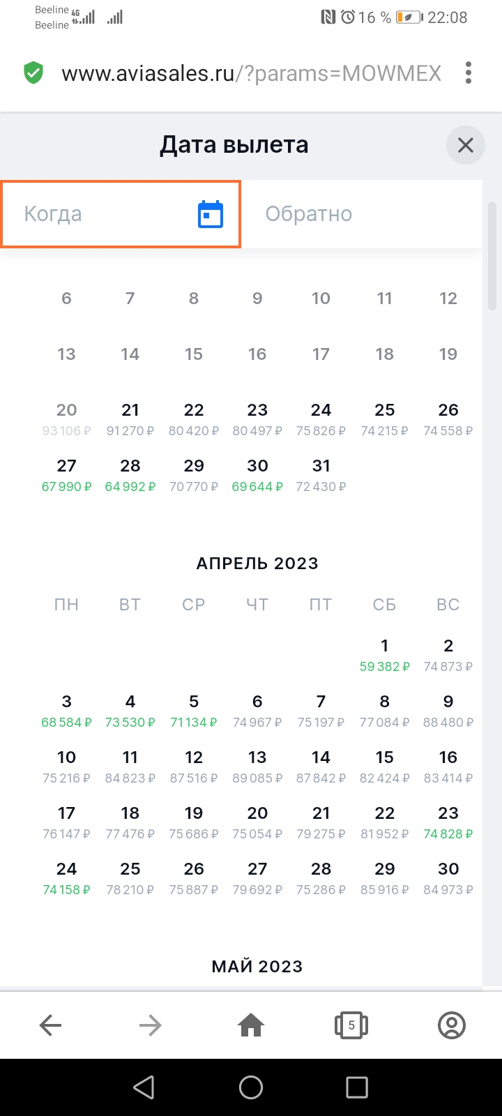502x1116 pixels.
Task: Click the calendar icon in Когда field
Action: click(211, 214)
